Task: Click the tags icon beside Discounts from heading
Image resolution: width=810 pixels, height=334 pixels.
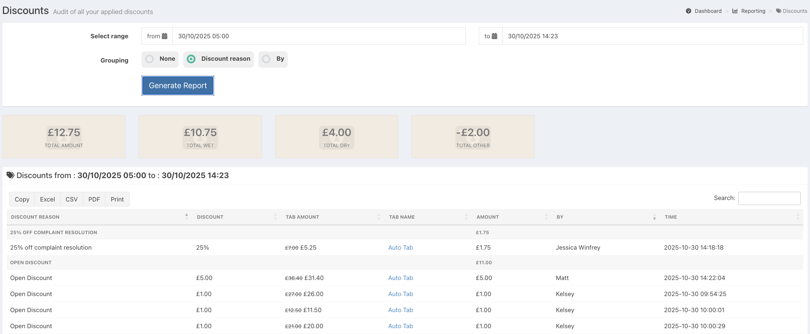Action: (x=11, y=175)
